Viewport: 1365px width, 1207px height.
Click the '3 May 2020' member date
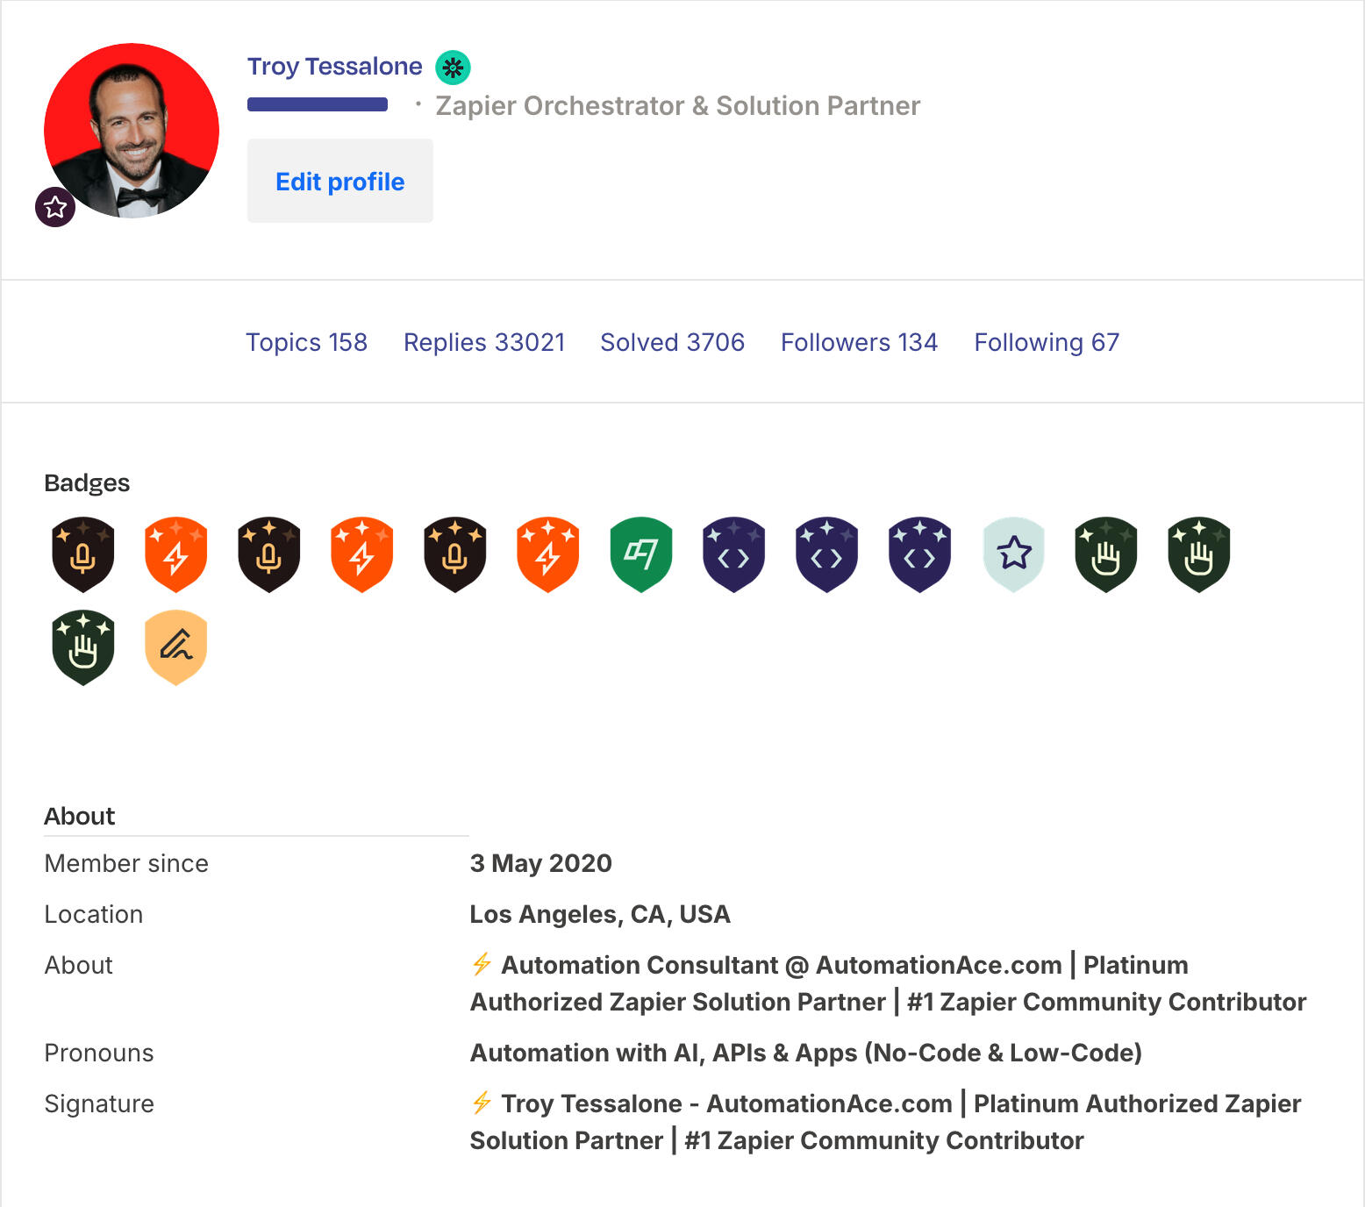click(540, 863)
